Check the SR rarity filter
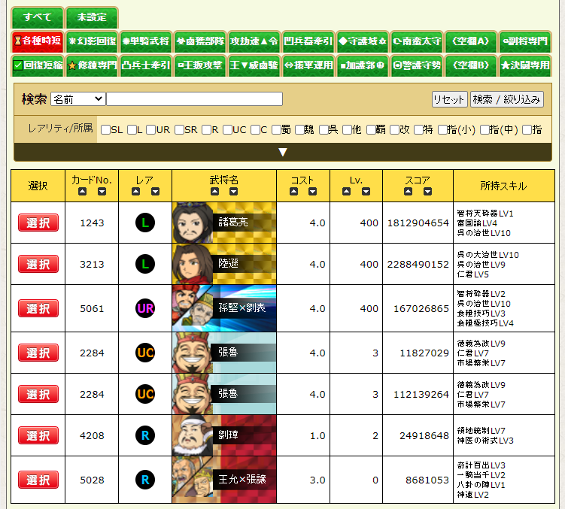 pyautogui.click(x=179, y=129)
